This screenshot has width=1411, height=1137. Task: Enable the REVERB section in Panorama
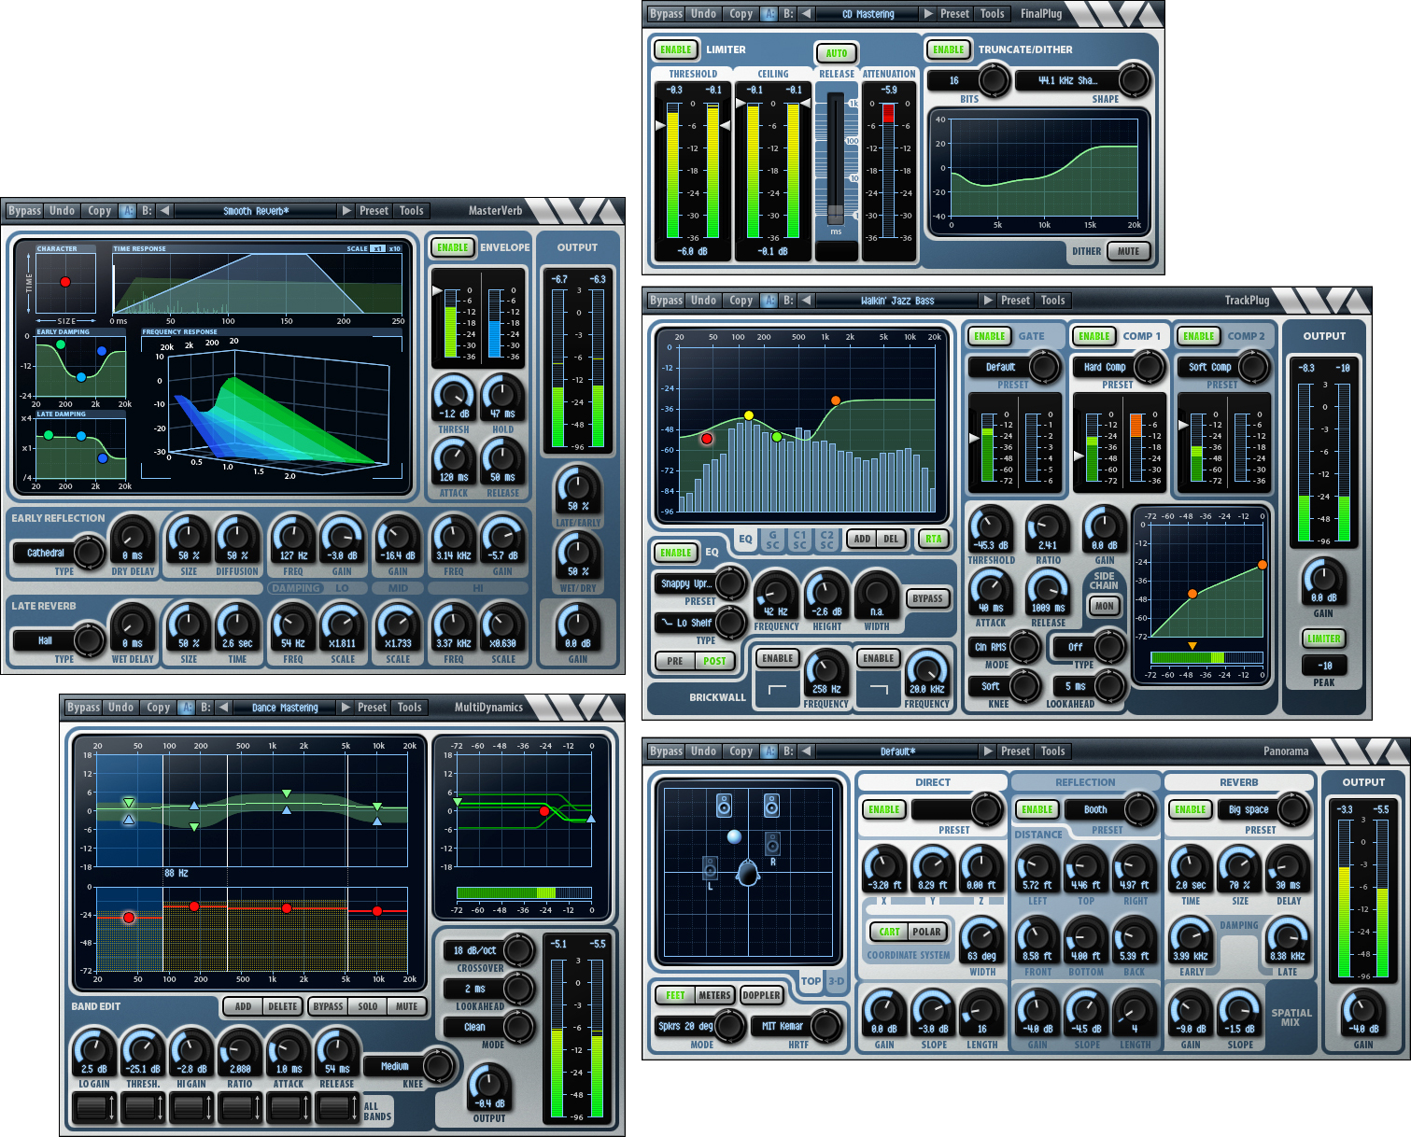[x=1190, y=809]
